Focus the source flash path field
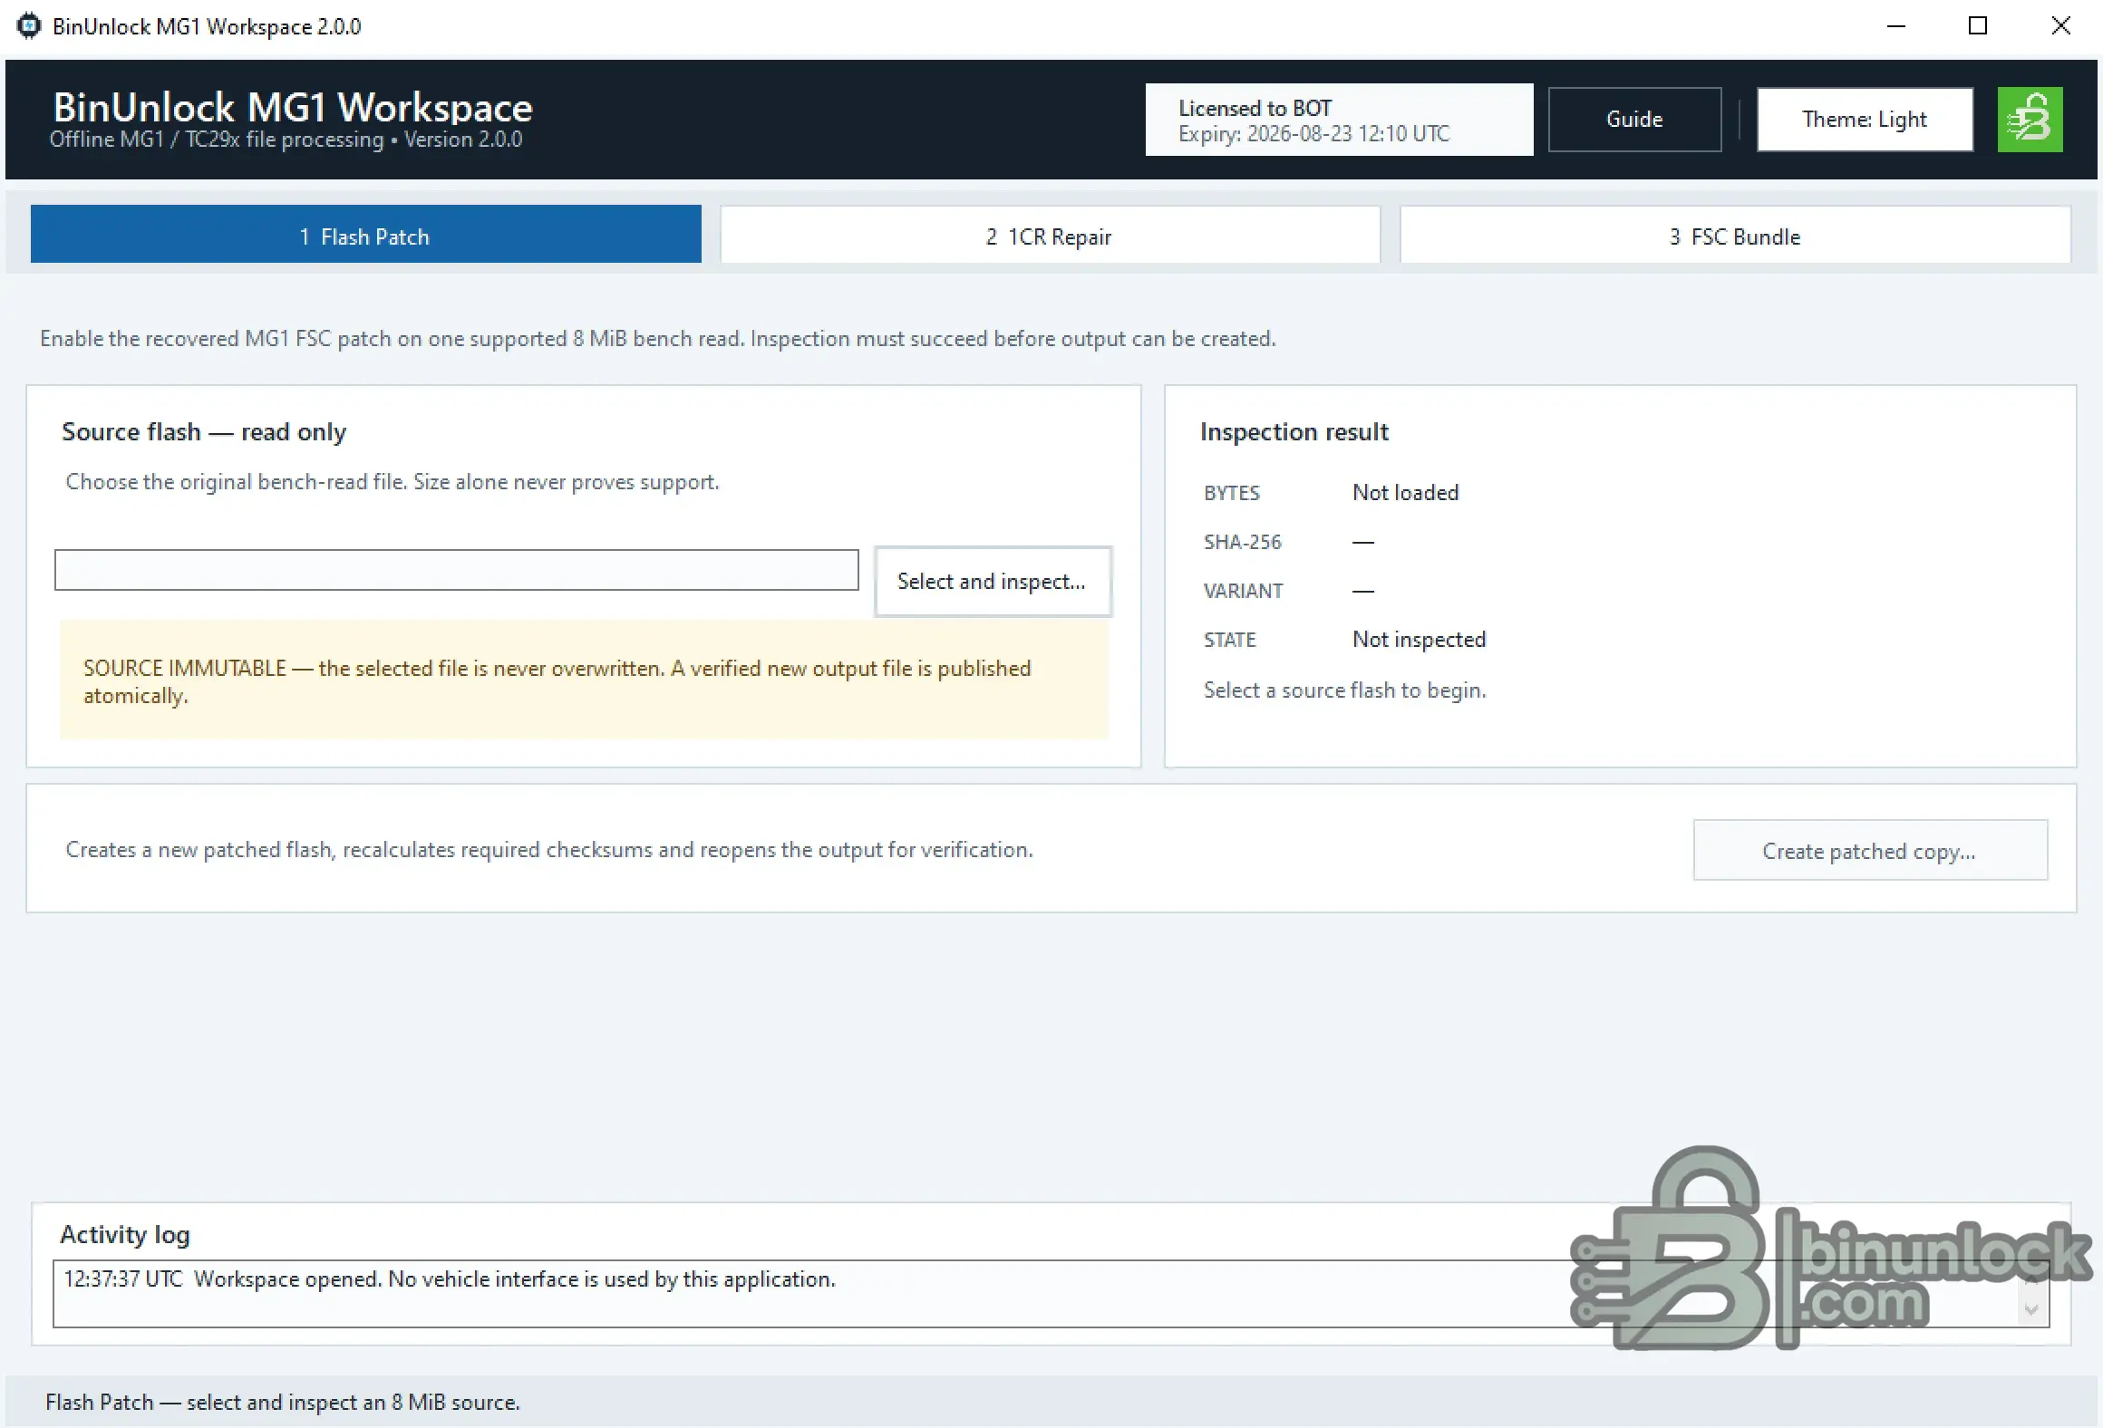This screenshot has height=1428, width=2103. [x=457, y=570]
